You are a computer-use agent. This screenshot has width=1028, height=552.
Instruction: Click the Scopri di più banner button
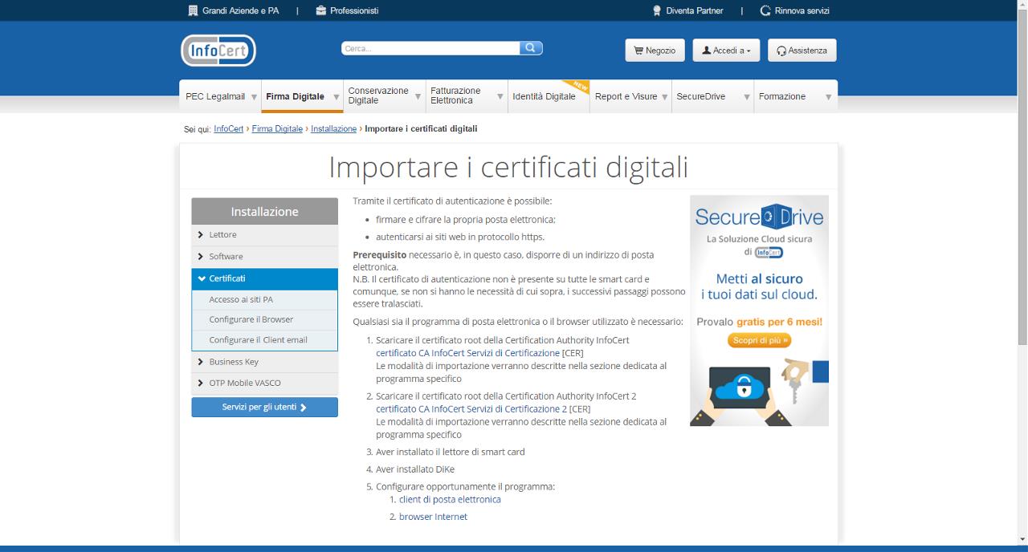pos(759,341)
